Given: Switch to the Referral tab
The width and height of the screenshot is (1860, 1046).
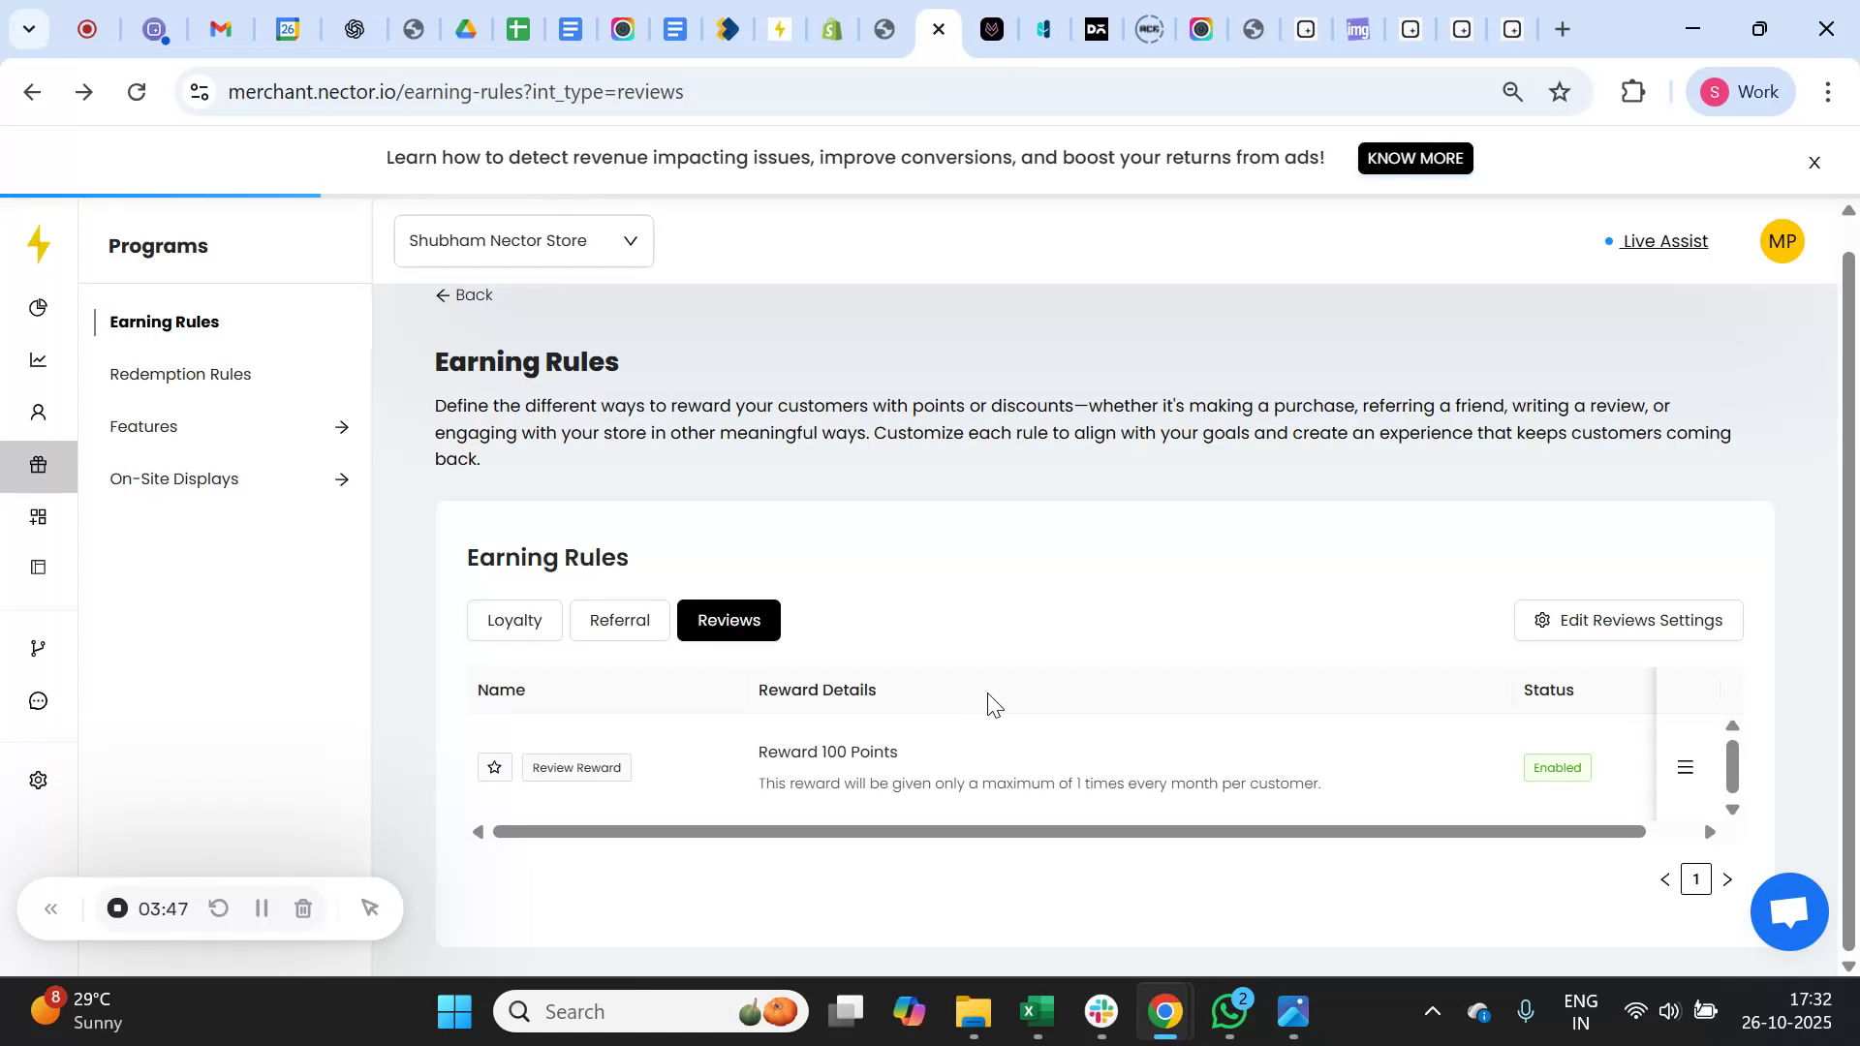Looking at the screenshot, I should [619, 620].
